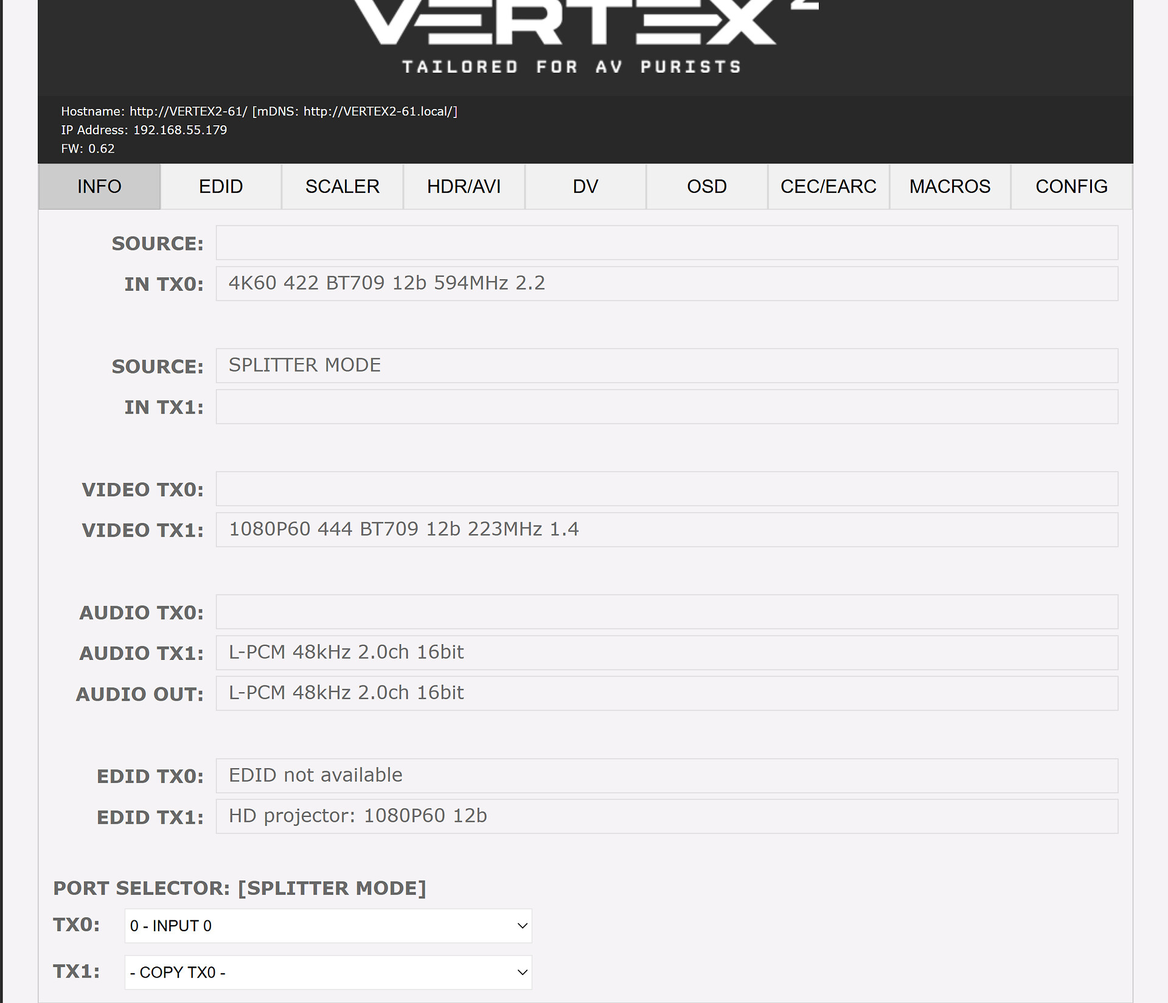The image size is (1168, 1003).
Task: Click the VIDEO TX1 info field
Action: 666,529
